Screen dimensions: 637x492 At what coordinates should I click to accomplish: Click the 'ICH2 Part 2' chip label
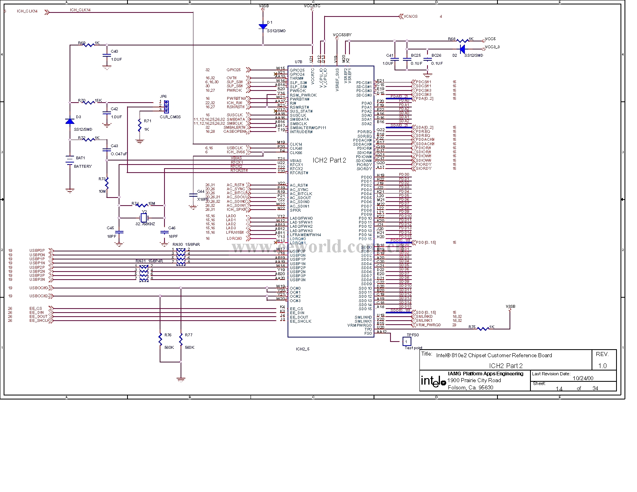point(329,160)
